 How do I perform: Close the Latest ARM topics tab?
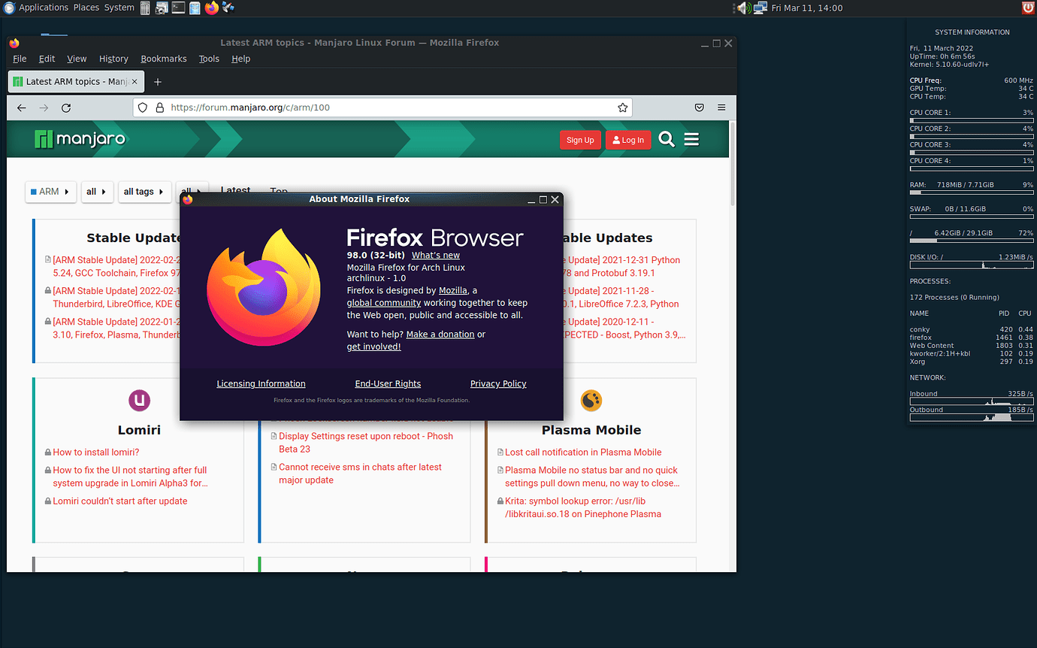click(x=135, y=81)
